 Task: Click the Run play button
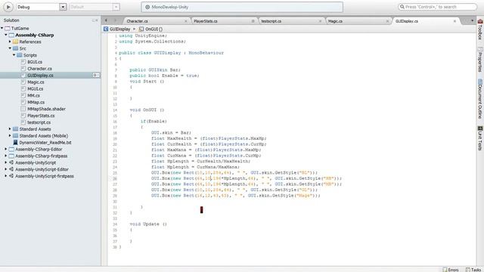click(x=8, y=7)
